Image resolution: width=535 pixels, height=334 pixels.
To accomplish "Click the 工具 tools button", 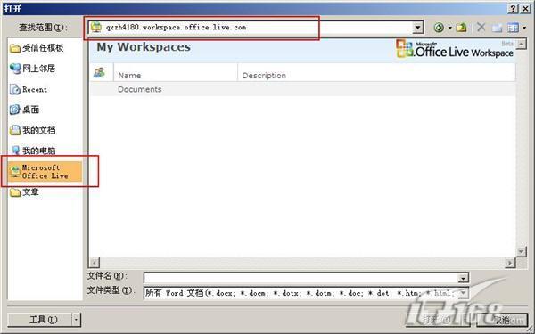I will [40, 320].
